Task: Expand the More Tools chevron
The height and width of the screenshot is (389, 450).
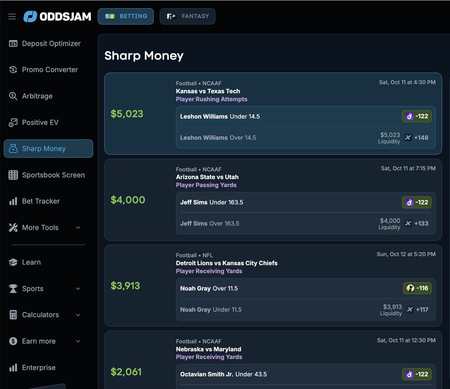Action: click(x=78, y=227)
